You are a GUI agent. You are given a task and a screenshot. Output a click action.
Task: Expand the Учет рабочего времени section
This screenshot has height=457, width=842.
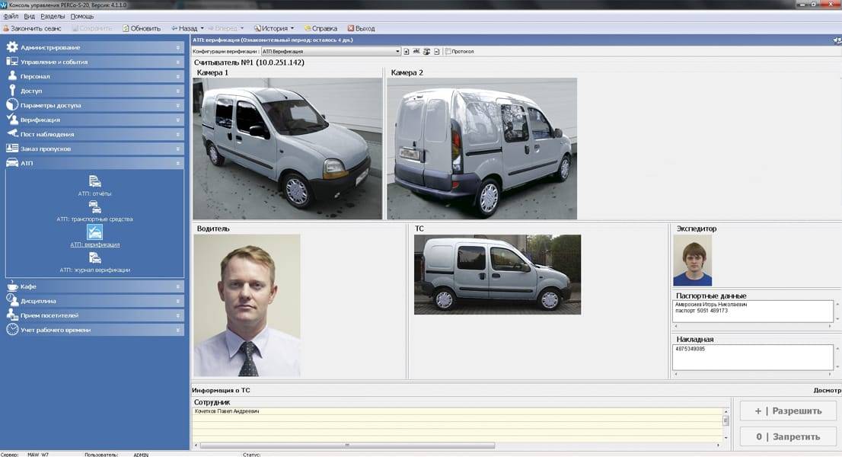94,330
